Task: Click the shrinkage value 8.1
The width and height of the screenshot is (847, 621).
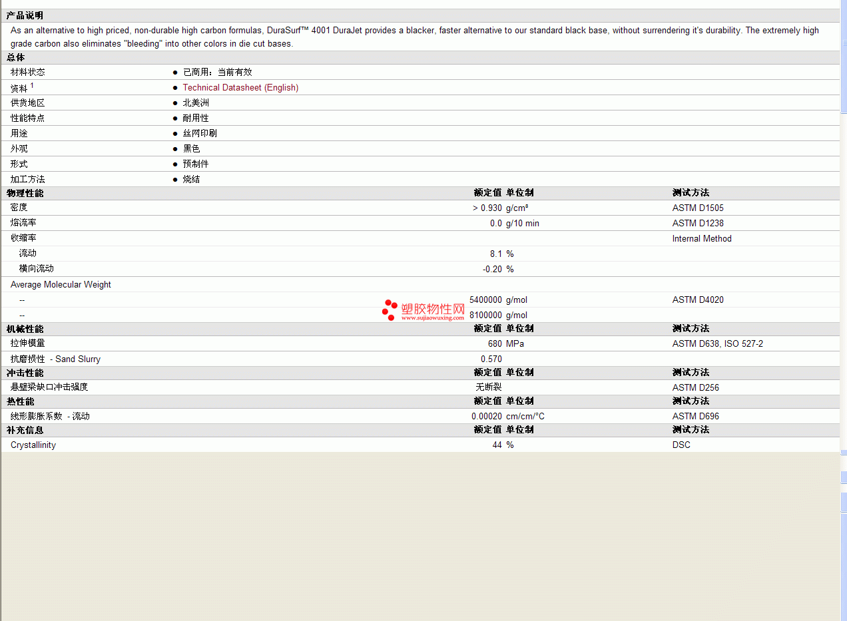Action: (x=496, y=254)
